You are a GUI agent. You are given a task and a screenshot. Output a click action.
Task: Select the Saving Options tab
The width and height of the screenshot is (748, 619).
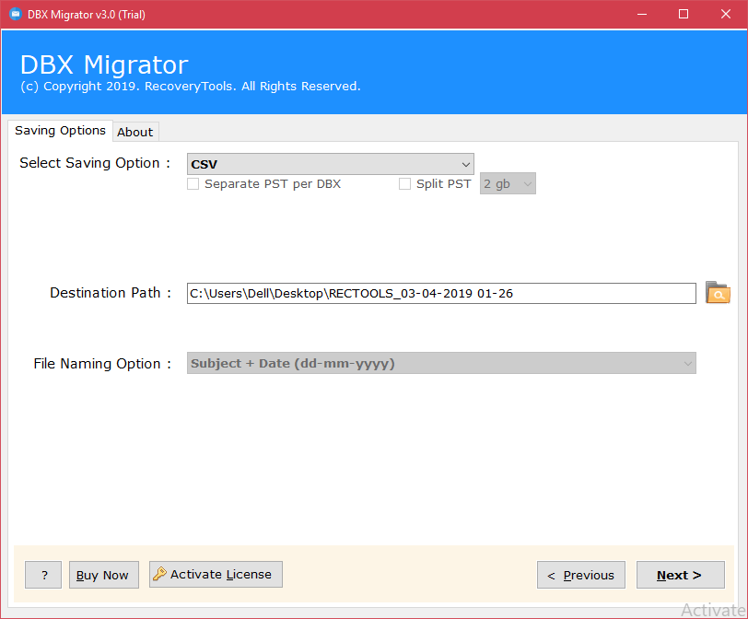tap(60, 131)
